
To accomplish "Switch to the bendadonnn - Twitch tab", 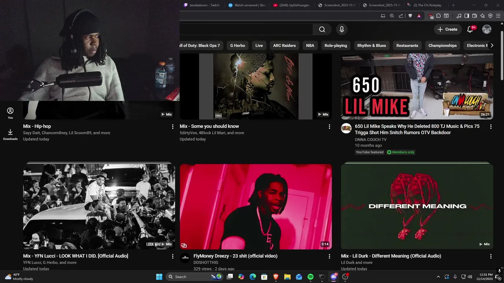I will 202,5.
